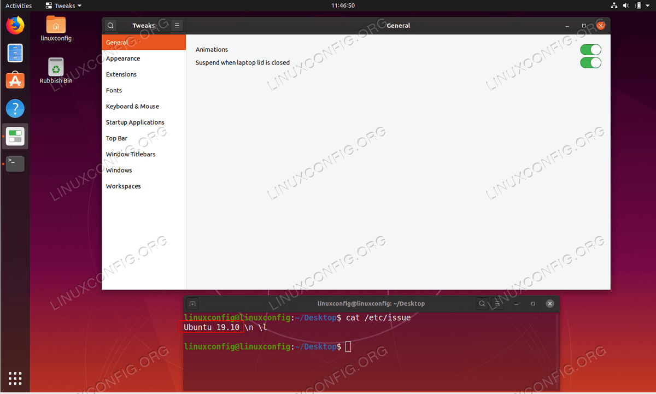Expand the system menu arrow in top bar
The width and height of the screenshot is (656, 394).
pos(647,5)
